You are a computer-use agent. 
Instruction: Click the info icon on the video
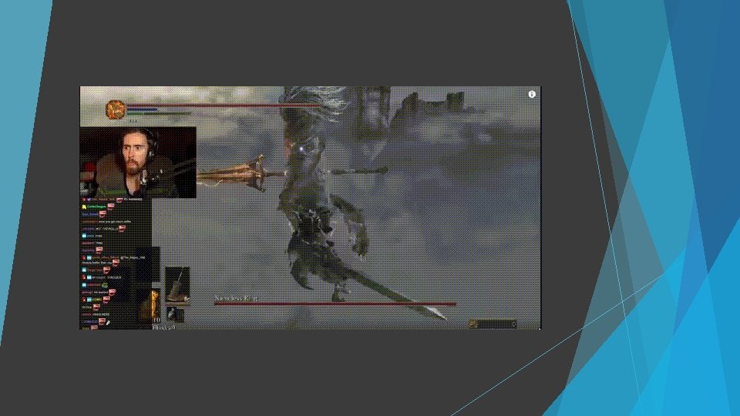coord(532,94)
